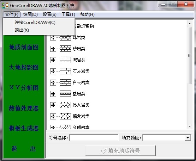Viewport: 196px width, 161px height.
Task: Click the tree scrollbar up arrow
Action: (x=190, y=24)
